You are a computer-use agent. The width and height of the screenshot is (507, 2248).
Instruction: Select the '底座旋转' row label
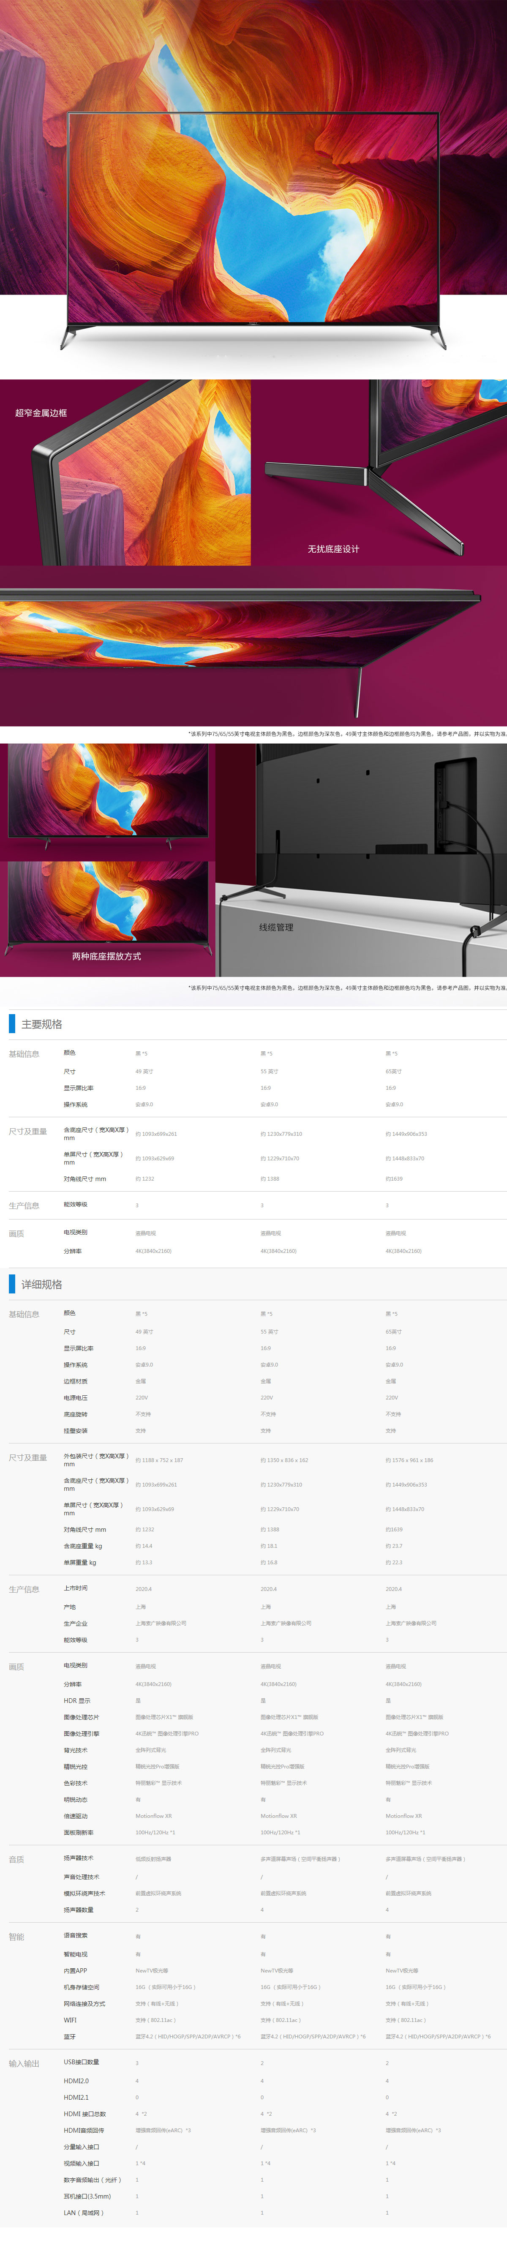point(76,1415)
